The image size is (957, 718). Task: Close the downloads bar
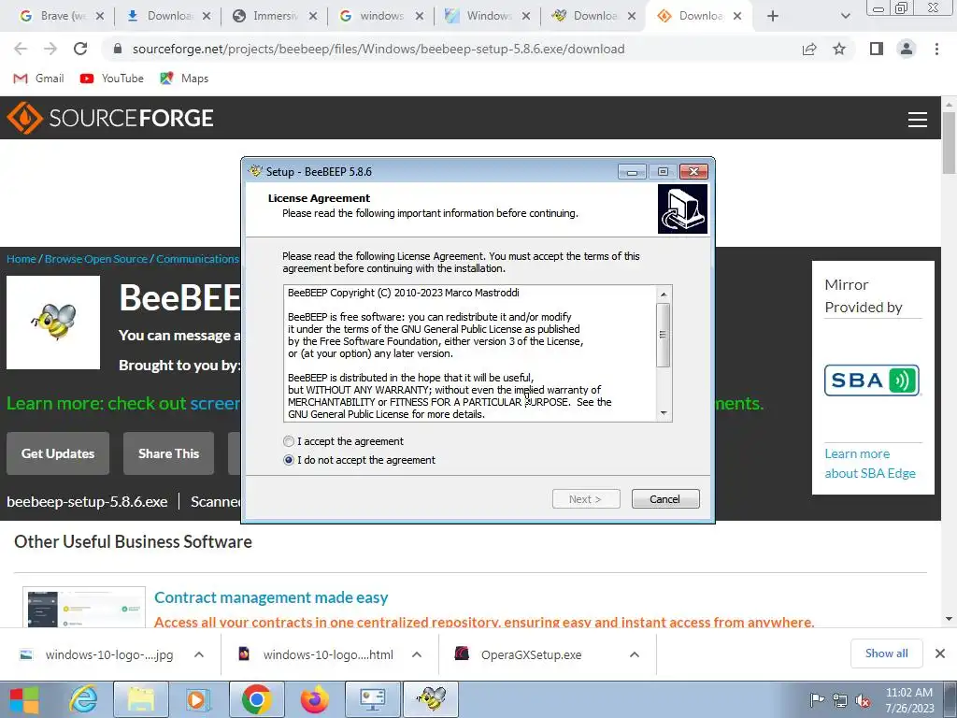tap(940, 653)
